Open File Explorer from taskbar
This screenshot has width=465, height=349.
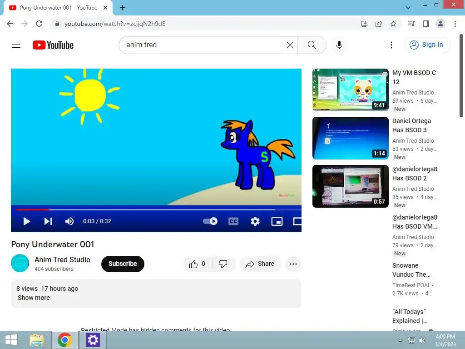click(x=37, y=340)
